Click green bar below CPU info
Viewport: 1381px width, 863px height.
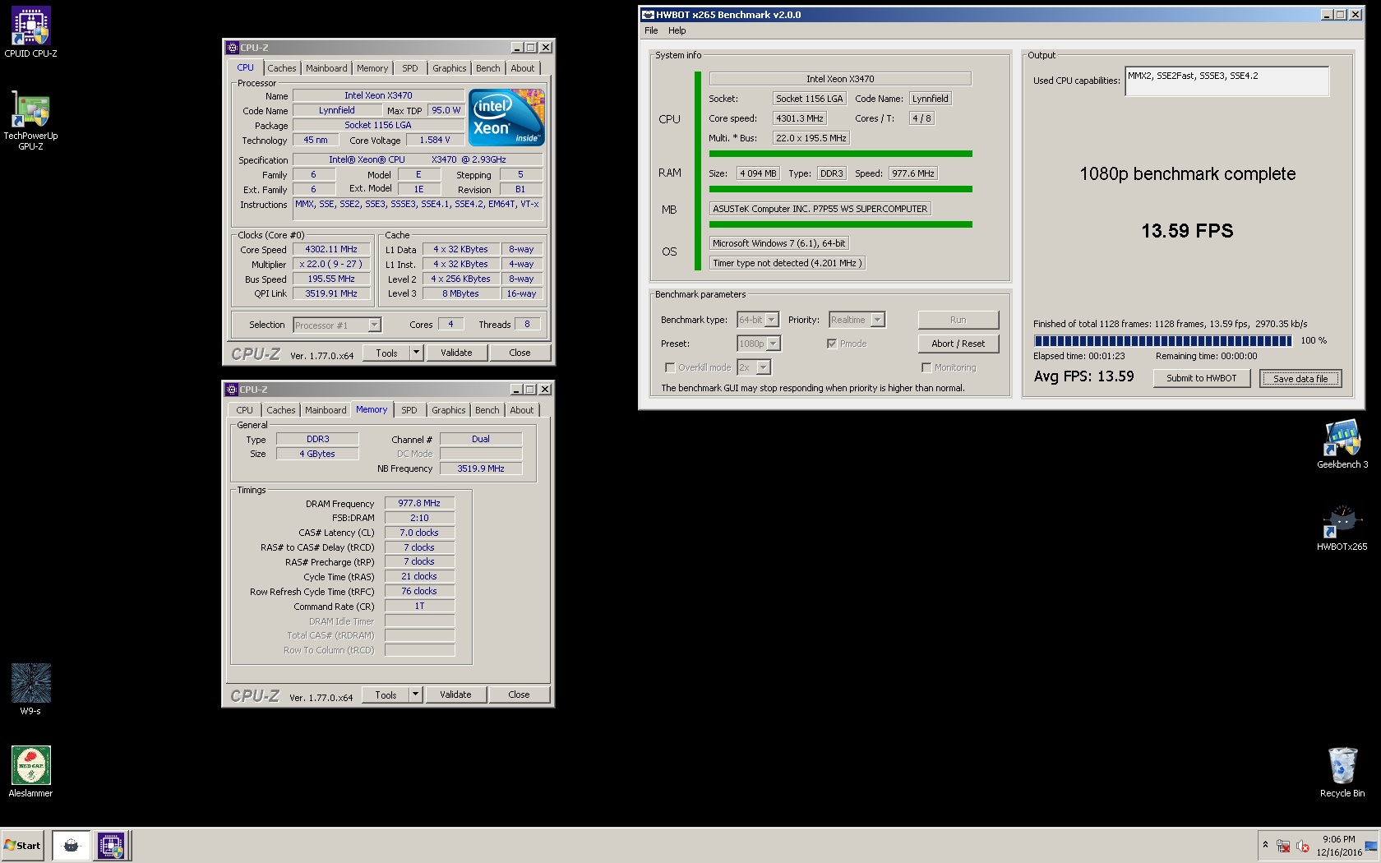tap(841, 154)
